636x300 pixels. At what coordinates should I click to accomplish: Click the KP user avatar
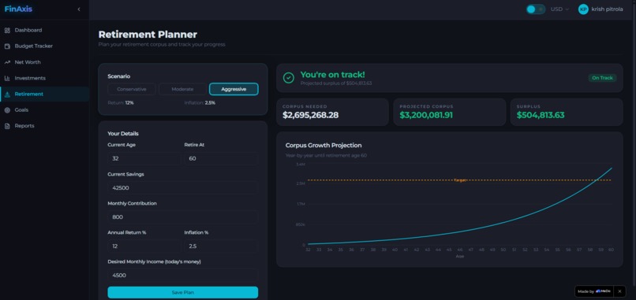[583, 9]
